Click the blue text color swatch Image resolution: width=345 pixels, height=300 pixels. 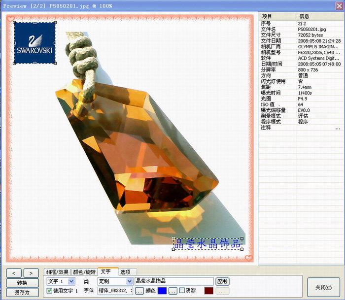(x=162, y=291)
